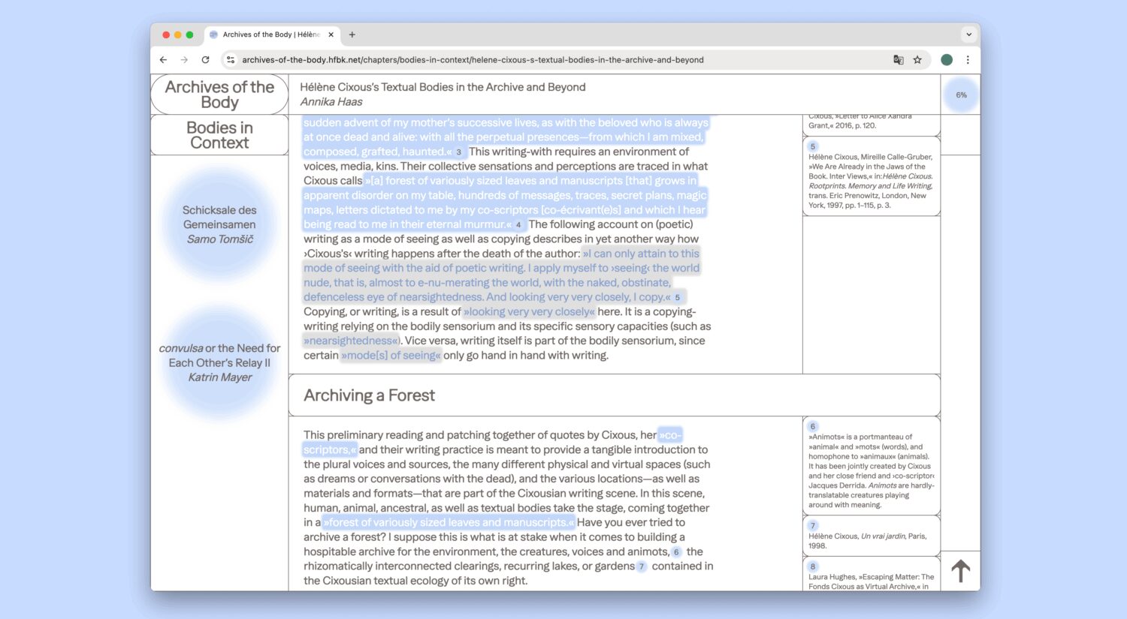The image size is (1127, 619).
Task: Go back with the browser back arrow
Action: [x=163, y=60]
